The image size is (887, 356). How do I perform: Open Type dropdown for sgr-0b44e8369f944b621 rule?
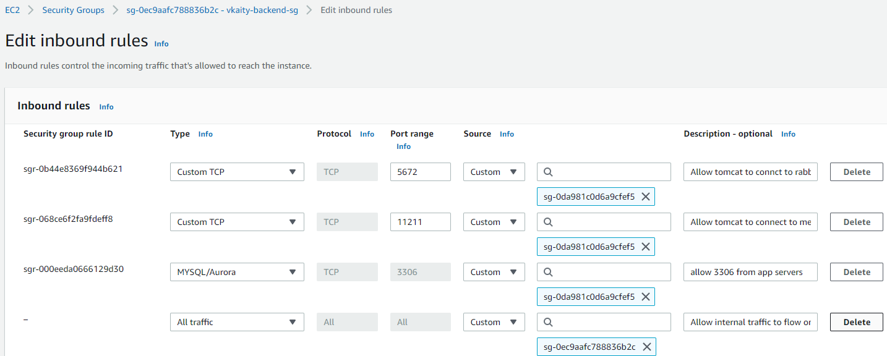pos(237,172)
